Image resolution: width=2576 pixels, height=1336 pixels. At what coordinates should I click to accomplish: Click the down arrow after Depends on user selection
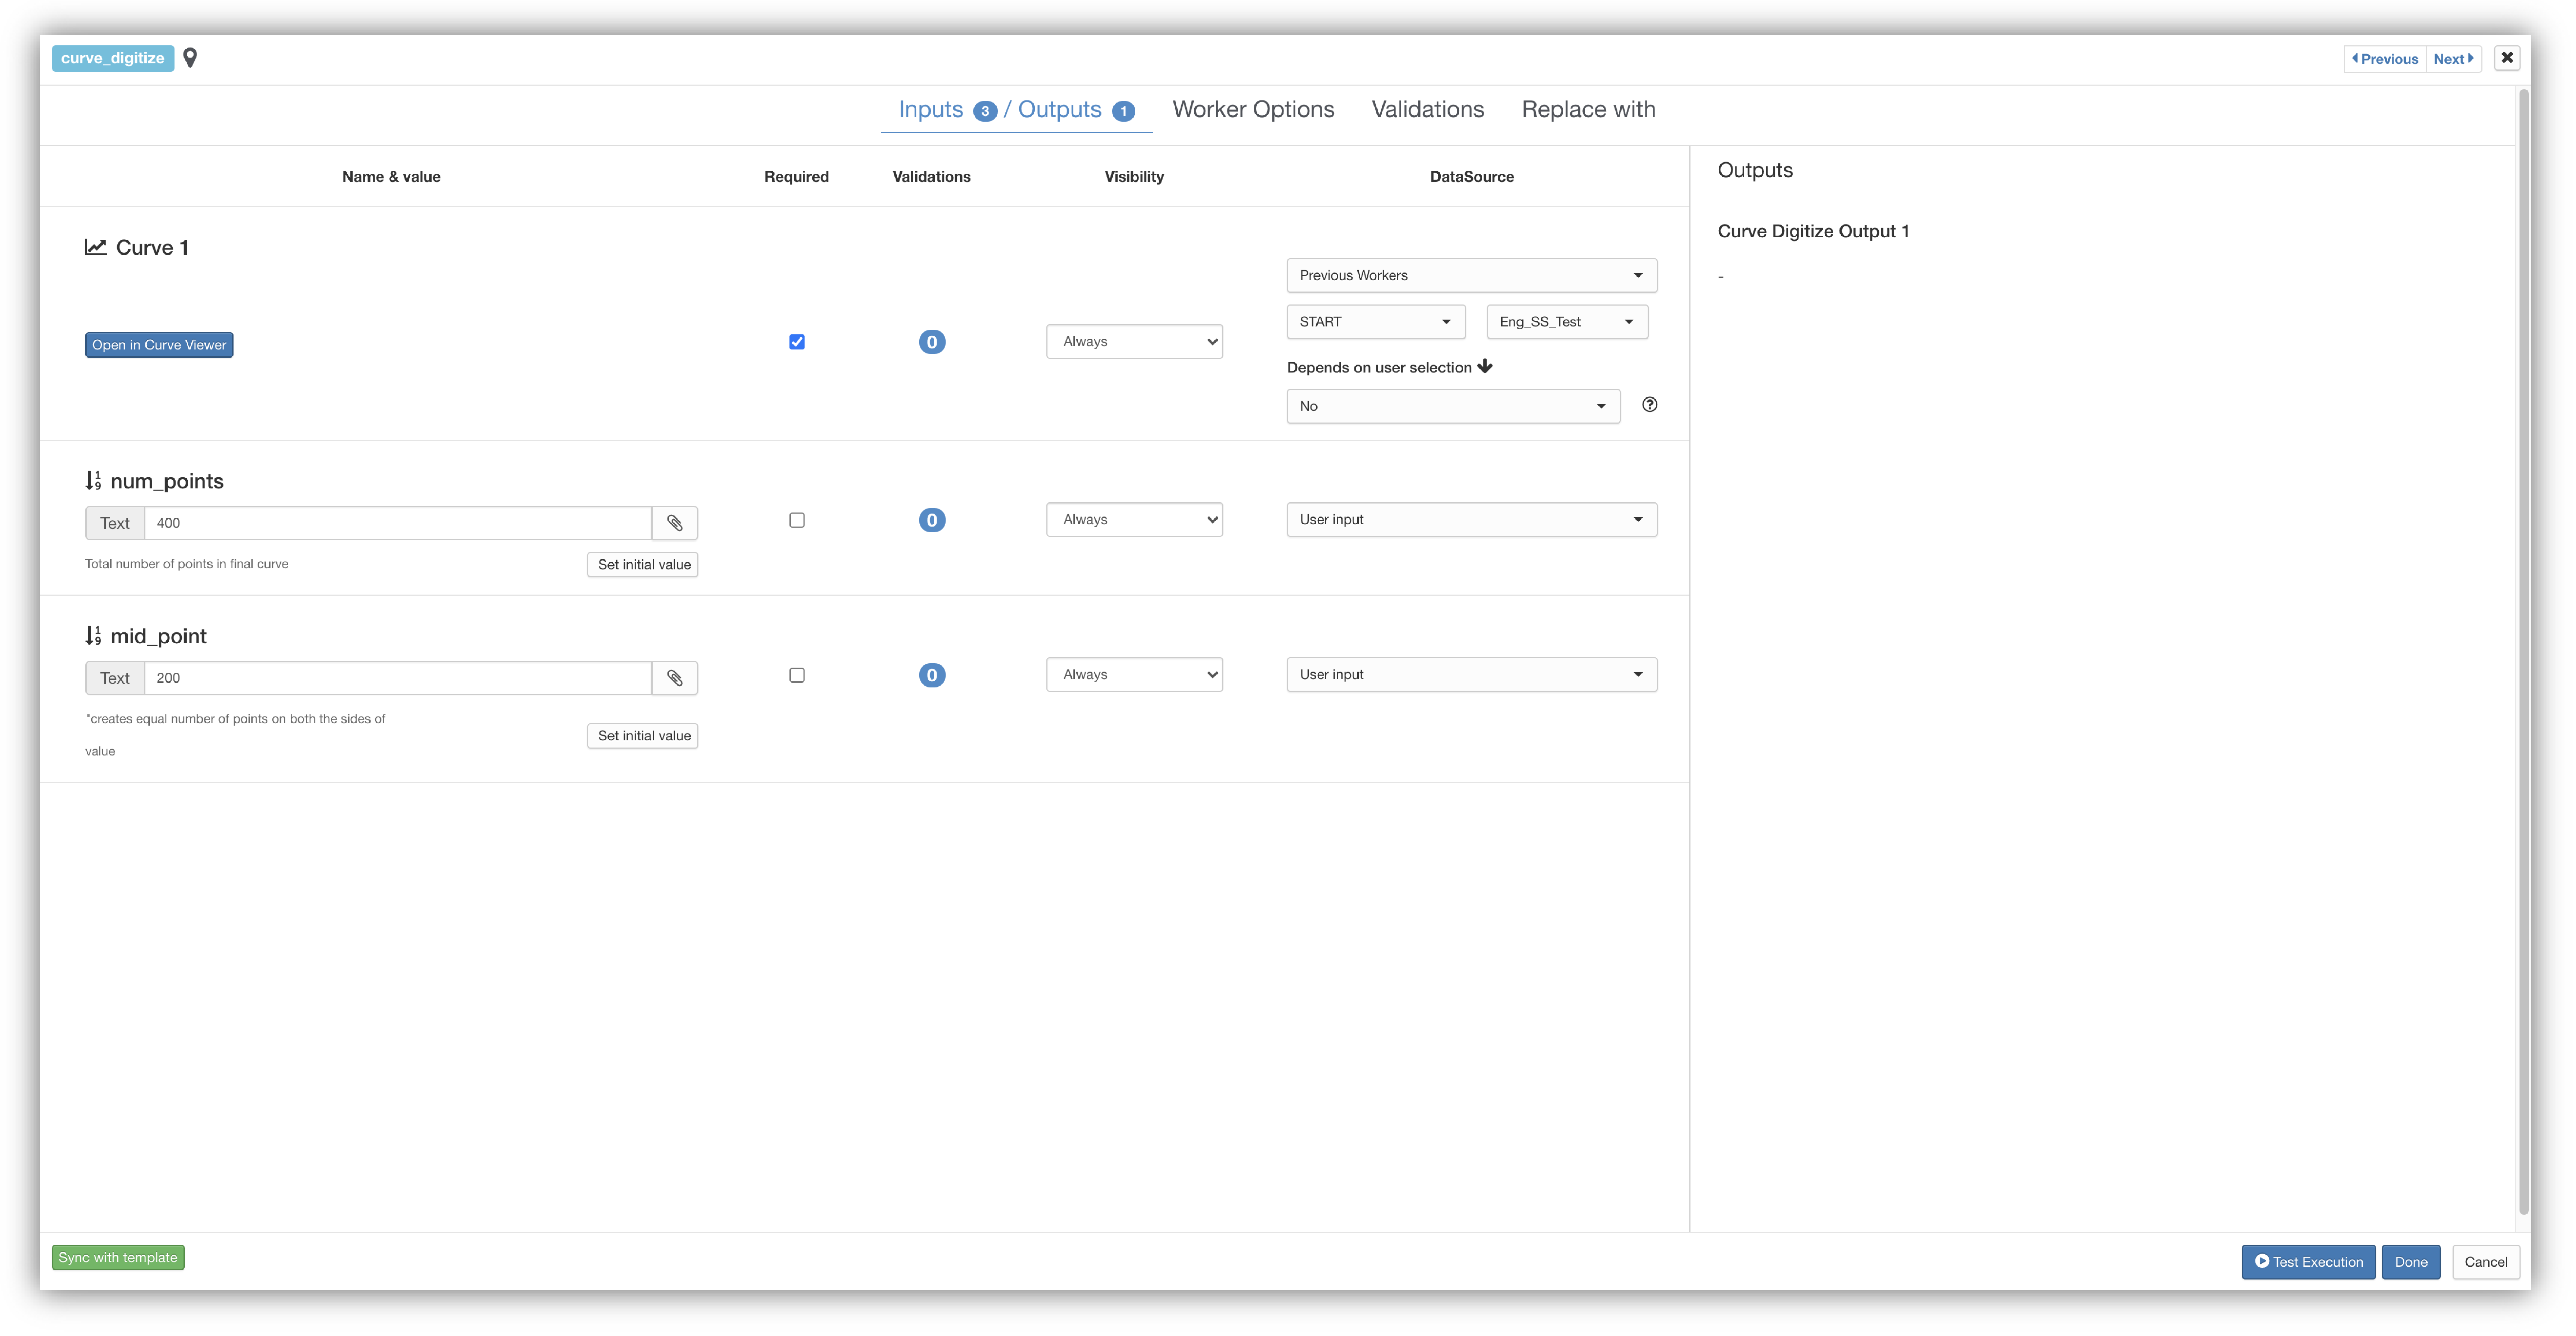click(x=1485, y=367)
